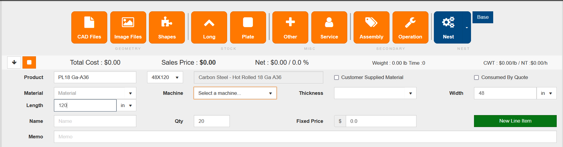Expand the 48X120 size dropdown
The image size is (563, 147).
[x=165, y=77]
